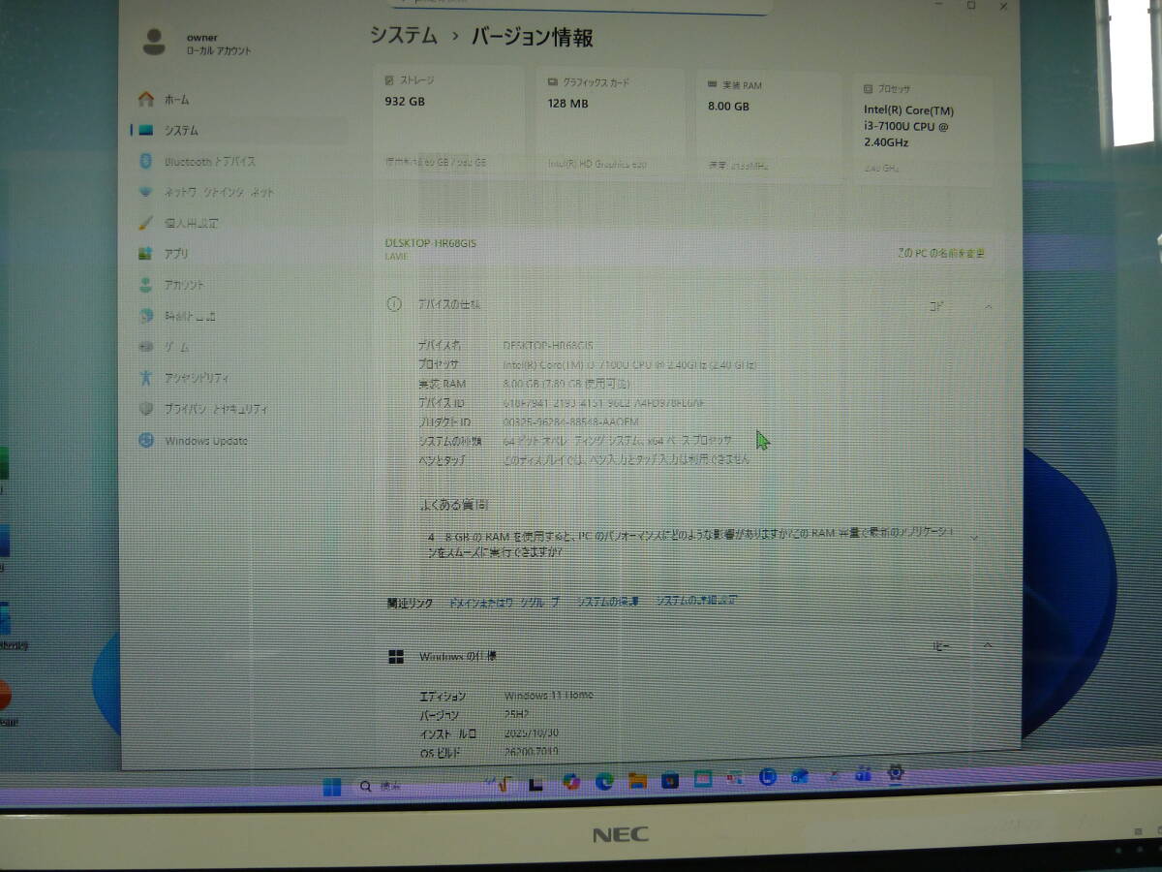Image resolution: width=1162 pixels, height=872 pixels.
Task: Select the Windows 11 Home edition text
Action: (549, 696)
